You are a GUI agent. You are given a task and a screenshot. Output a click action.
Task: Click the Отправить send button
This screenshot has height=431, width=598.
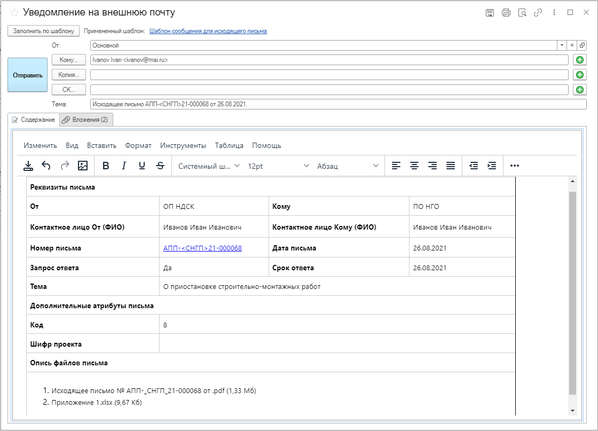pos(27,75)
